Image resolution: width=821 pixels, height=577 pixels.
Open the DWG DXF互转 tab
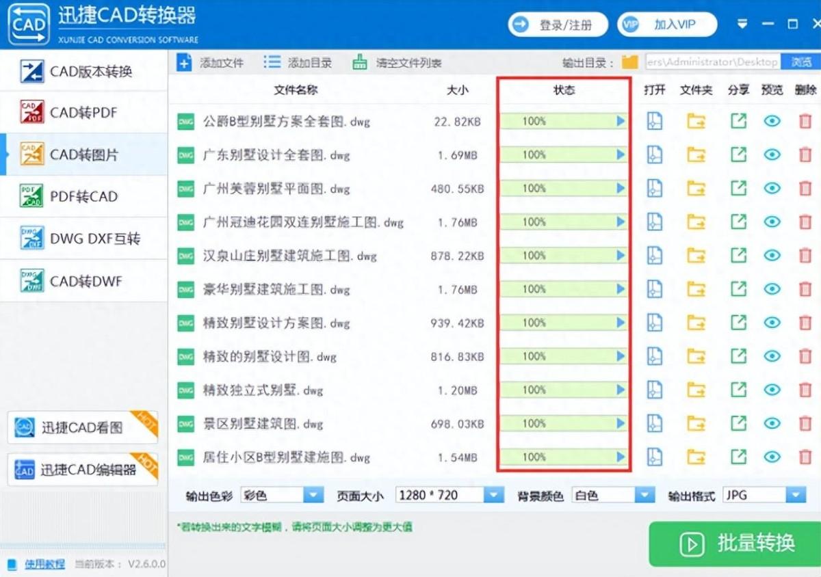tap(83, 239)
